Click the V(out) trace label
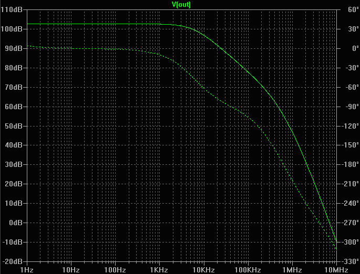The height and width of the screenshot is (274, 360). [x=181, y=4]
